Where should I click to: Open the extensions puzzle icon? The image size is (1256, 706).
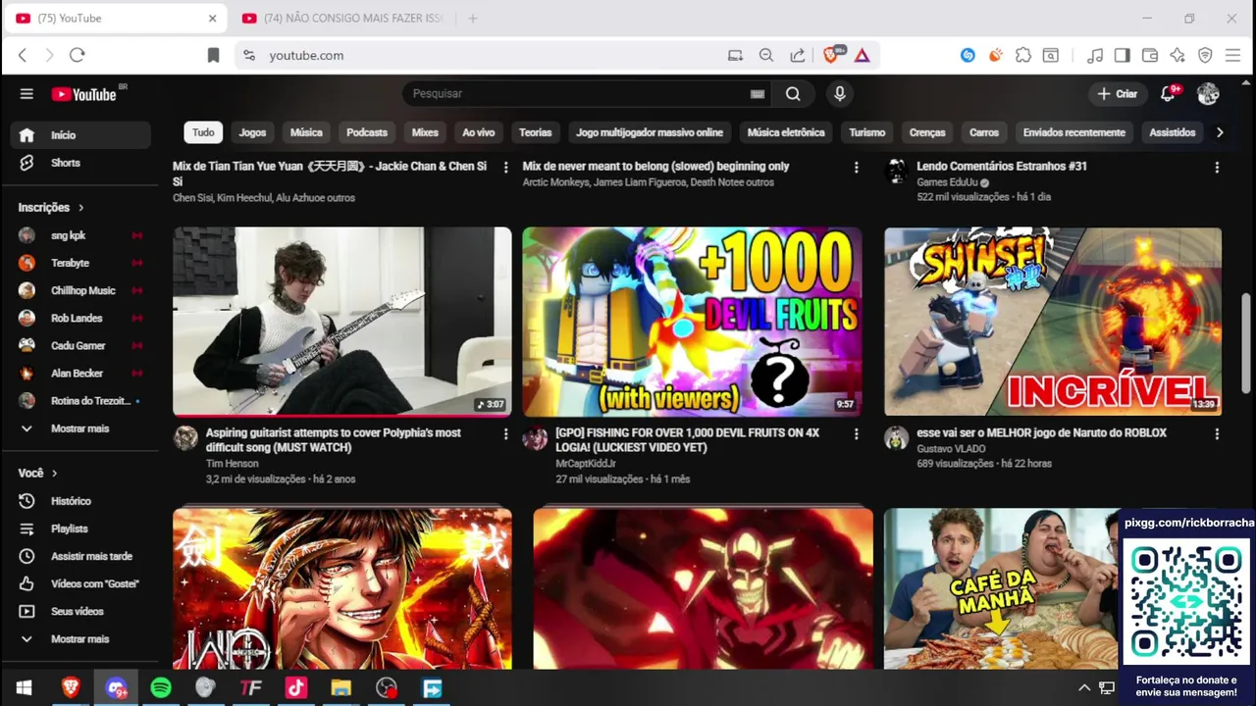click(x=1023, y=55)
